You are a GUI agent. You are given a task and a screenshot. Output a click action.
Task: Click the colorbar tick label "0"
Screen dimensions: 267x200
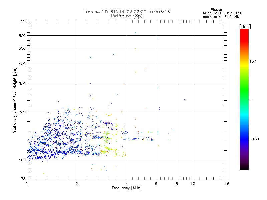pos(250,100)
